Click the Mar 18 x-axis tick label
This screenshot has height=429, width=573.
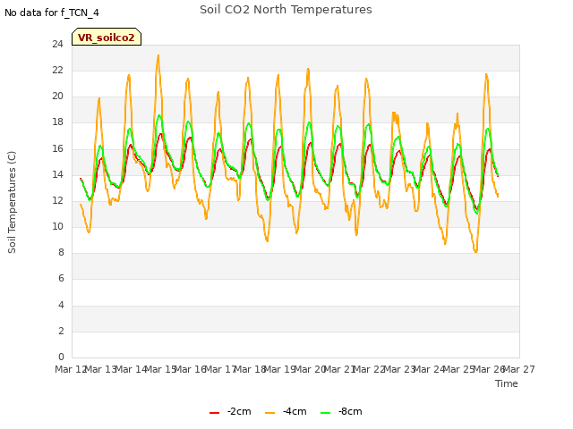250,369
